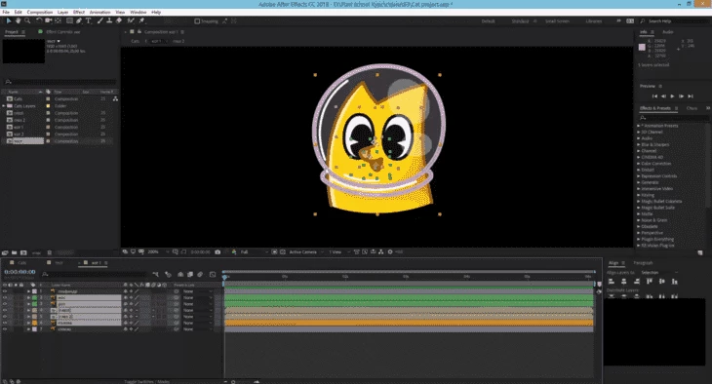The height and width of the screenshot is (384, 712).
Task: Open the Animation menu
Action: [x=99, y=13]
